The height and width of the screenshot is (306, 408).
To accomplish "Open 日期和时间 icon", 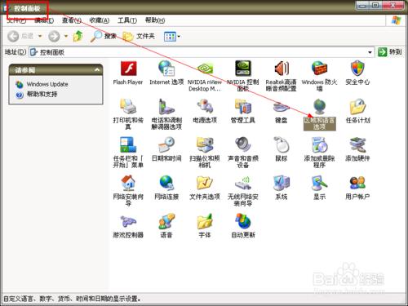I will pyautogui.click(x=166, y=144).
